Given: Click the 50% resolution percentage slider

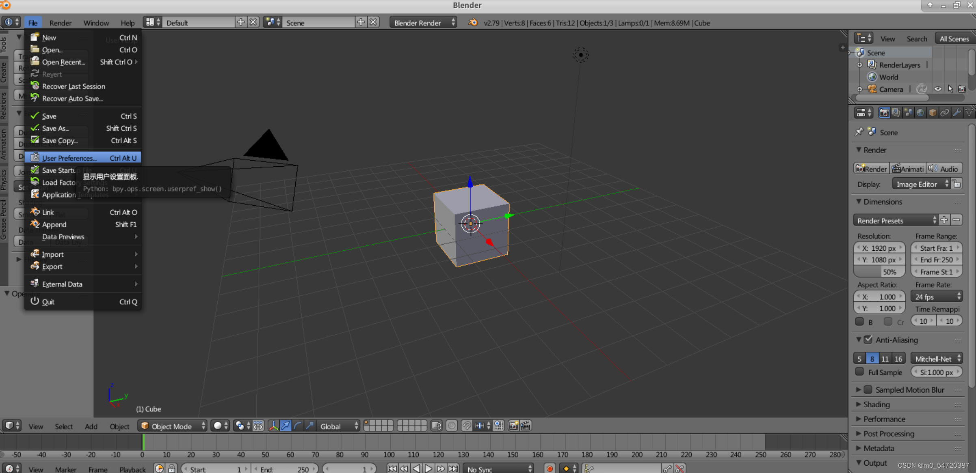Looking at the screenshot, I should coord(879,272).
